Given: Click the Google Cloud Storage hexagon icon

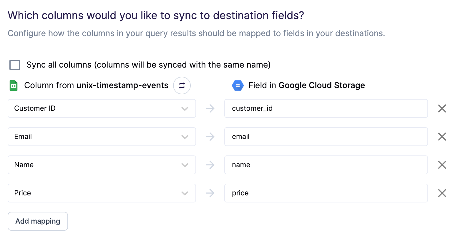Looking at the screenshot, I should (x=238, y=86).
